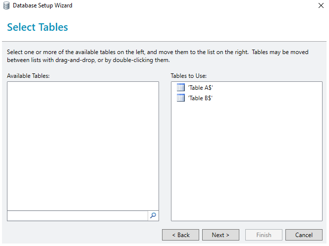Click the table icon beside 'Table A$'
Viewport: 329px width, 246px height.
pos(181,87)
